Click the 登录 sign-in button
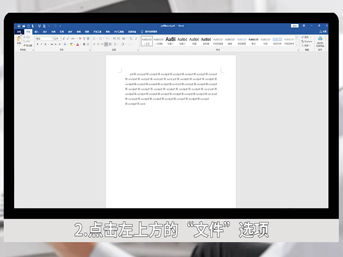The height and width of the screenshot is (257, 343). click(x=295, y=26)
